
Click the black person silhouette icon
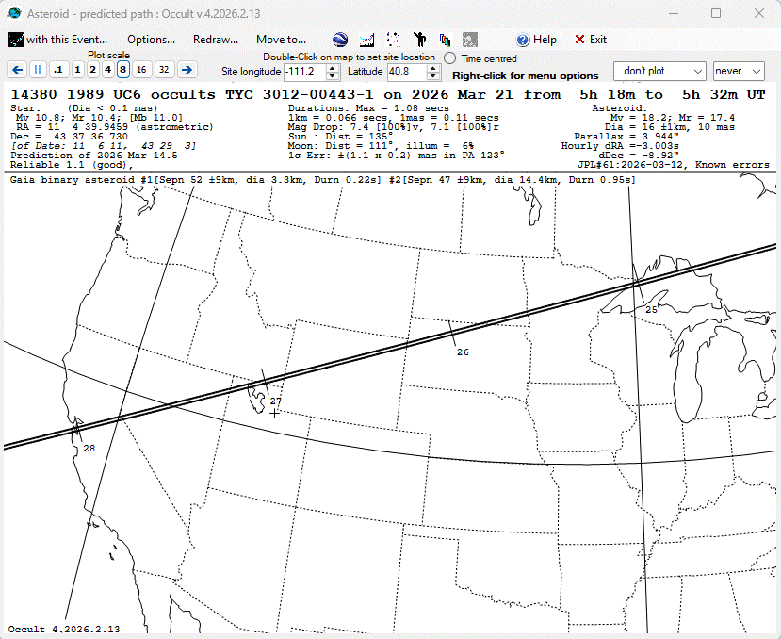(x=419, y=40)
